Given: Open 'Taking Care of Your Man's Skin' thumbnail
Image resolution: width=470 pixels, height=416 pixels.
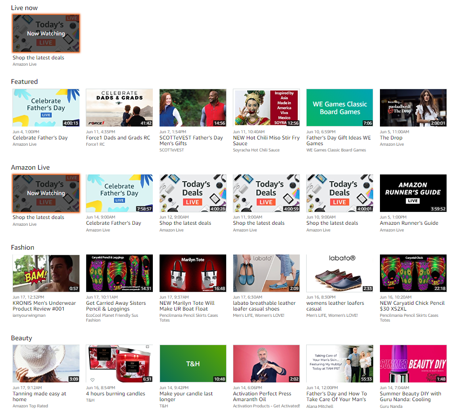Looking at the screenshot, I should (x=340, y=363).
